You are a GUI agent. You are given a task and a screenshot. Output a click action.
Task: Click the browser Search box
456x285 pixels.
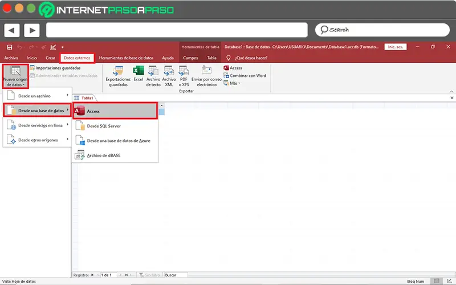click(382, 30)
